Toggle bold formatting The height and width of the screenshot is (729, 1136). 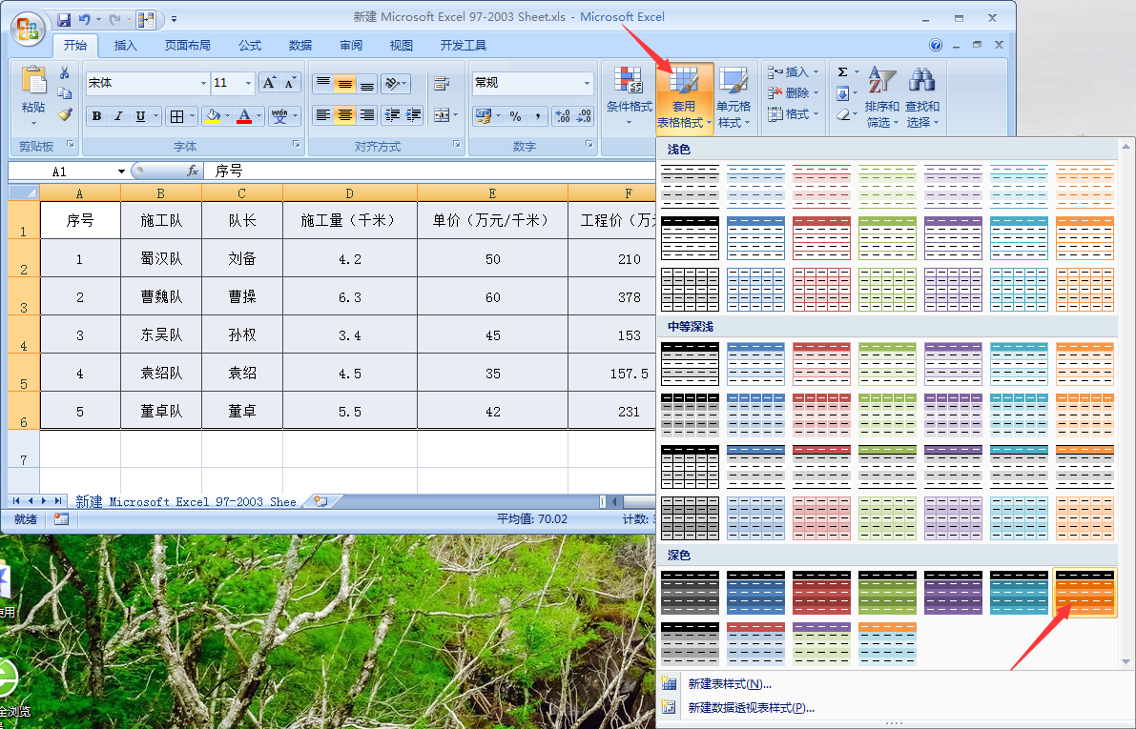[x=96, y=116]
